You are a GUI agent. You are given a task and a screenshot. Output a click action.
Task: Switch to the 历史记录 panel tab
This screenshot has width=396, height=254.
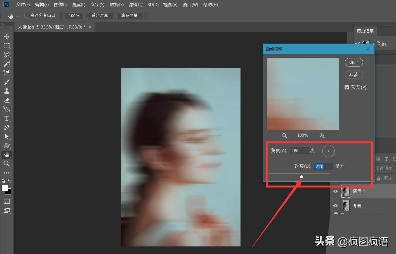coord(365,31)
